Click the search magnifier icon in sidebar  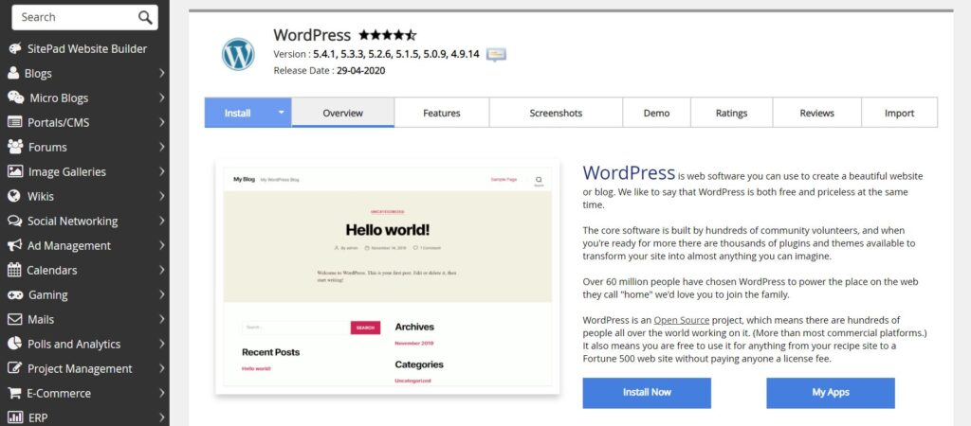pyautogui.click(x=145, y=17)
